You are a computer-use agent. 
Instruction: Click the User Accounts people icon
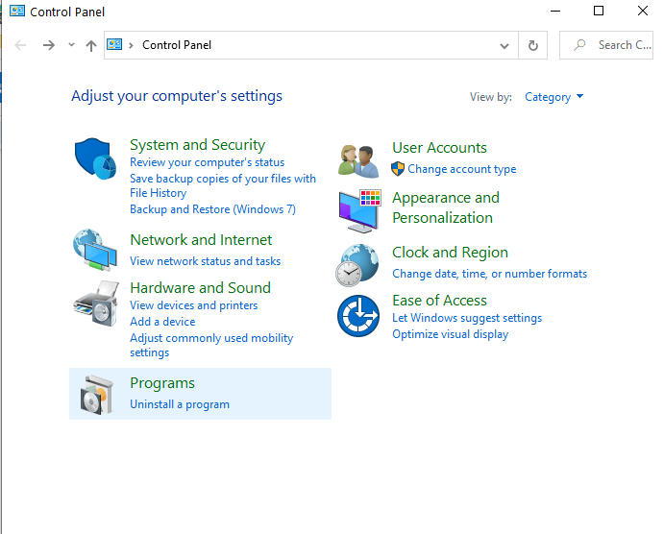(x=358, y=160)
